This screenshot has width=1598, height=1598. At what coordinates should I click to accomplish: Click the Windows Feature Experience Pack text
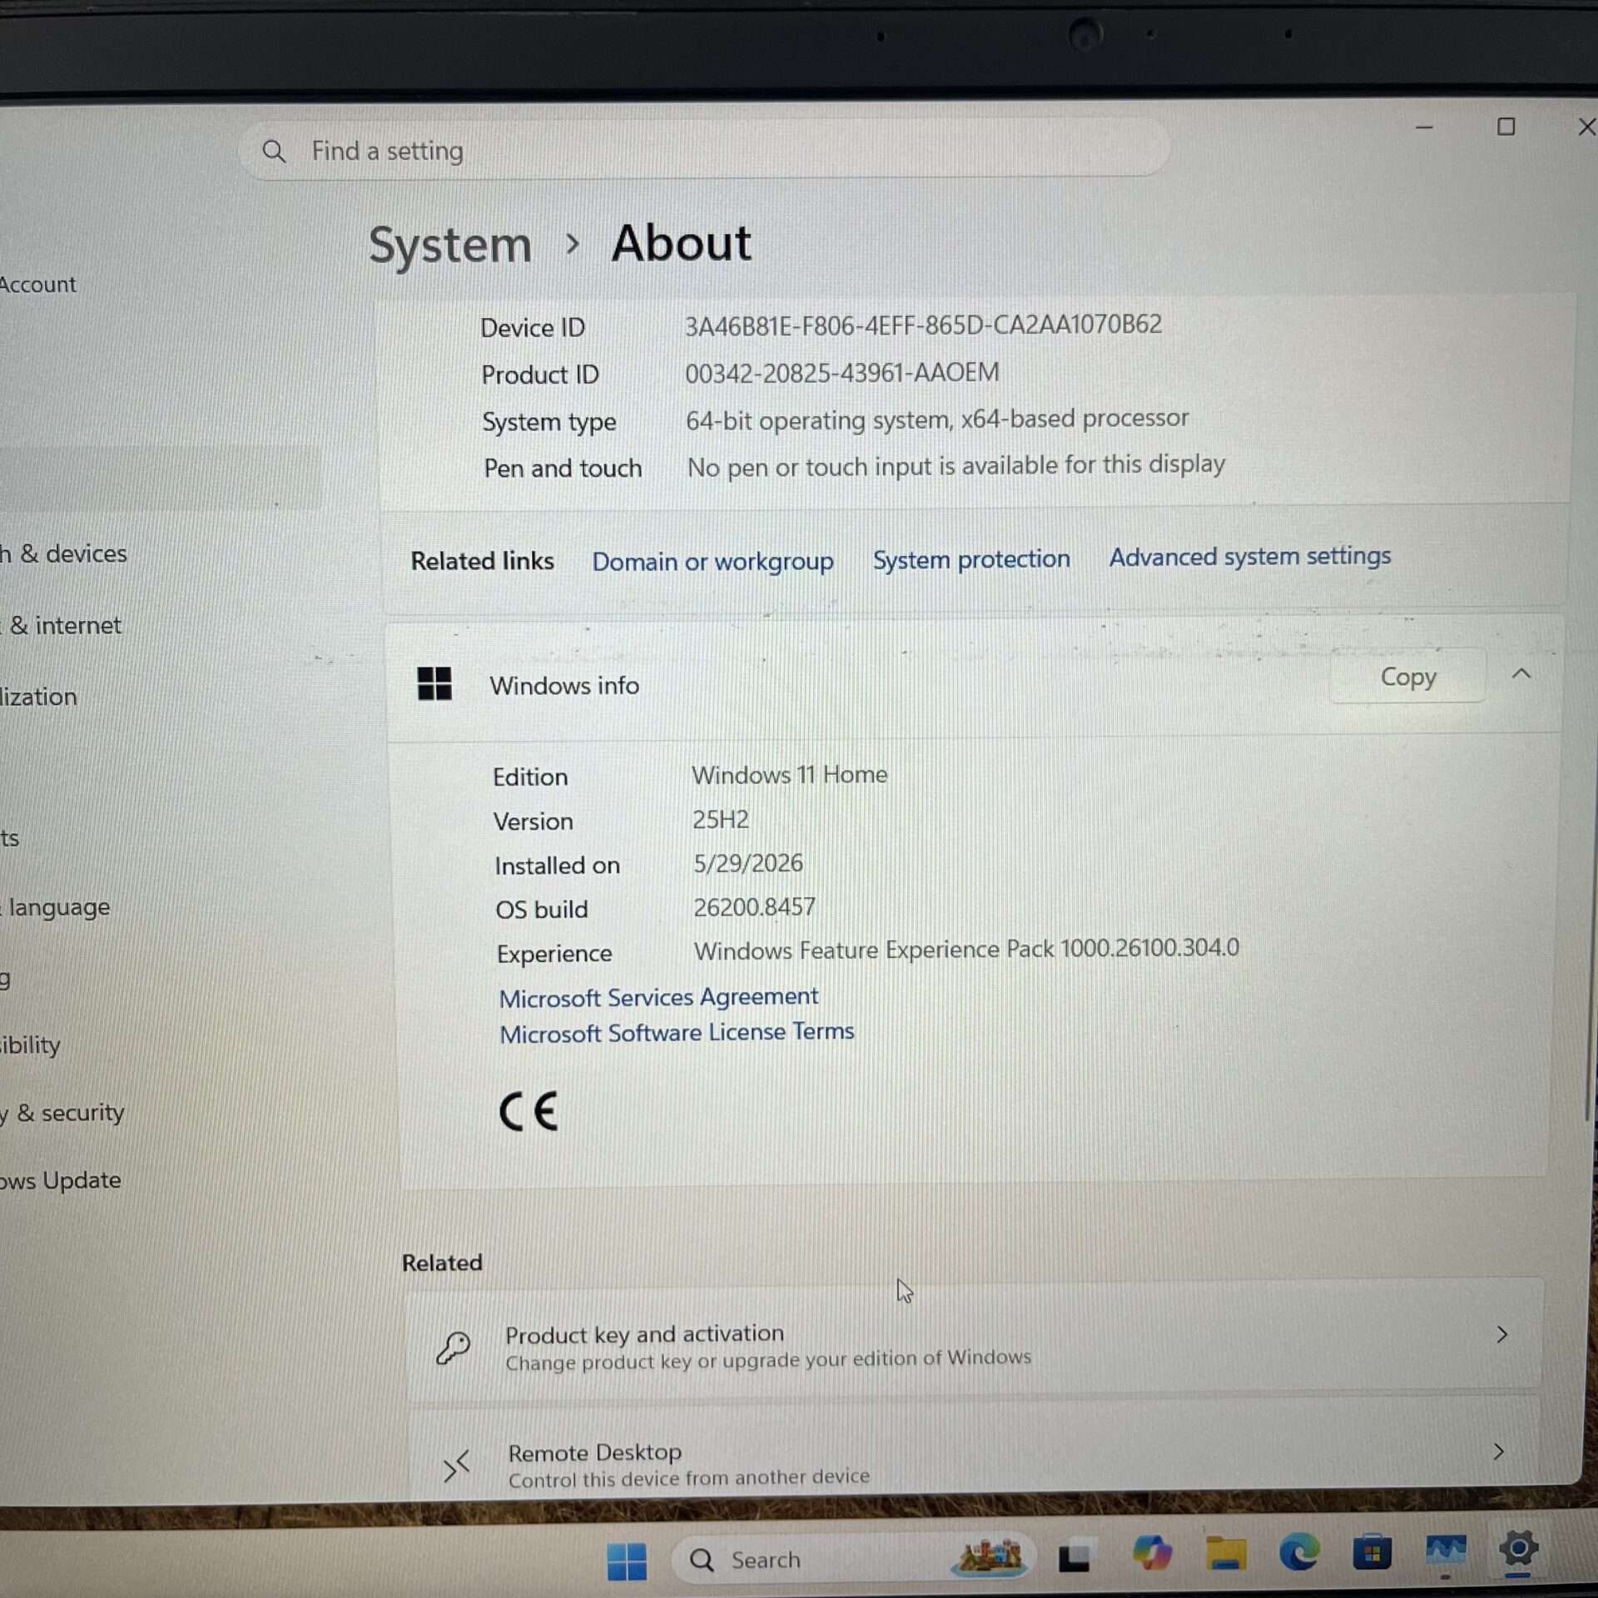coord(966,950)
